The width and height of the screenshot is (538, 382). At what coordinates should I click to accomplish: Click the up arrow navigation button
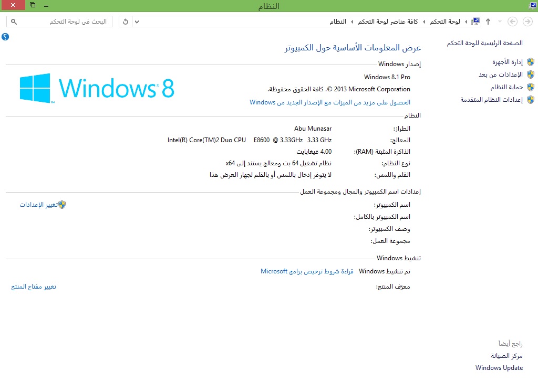tap(488, 22)
